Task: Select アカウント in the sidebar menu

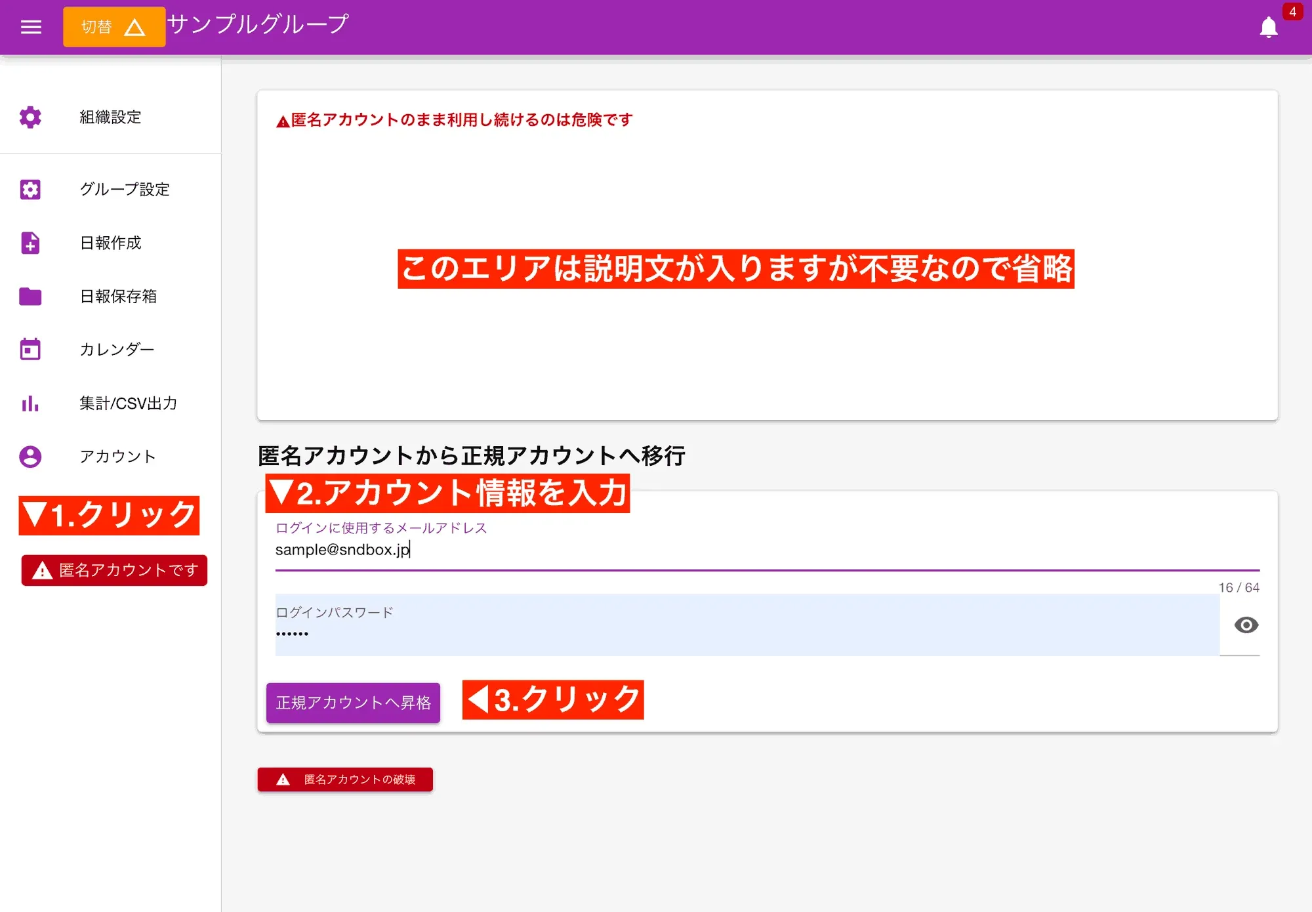Action: click(x=117, y=457)
